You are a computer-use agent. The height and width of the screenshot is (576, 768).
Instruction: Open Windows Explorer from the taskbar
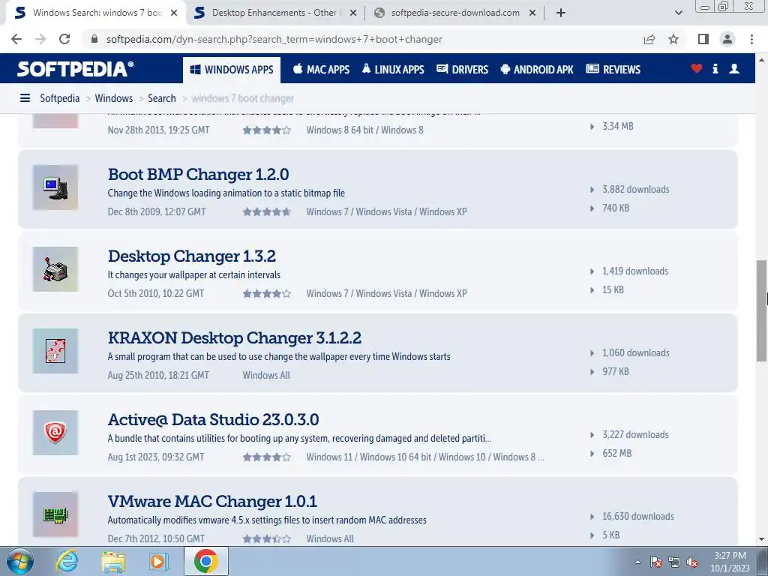(113, 561)
